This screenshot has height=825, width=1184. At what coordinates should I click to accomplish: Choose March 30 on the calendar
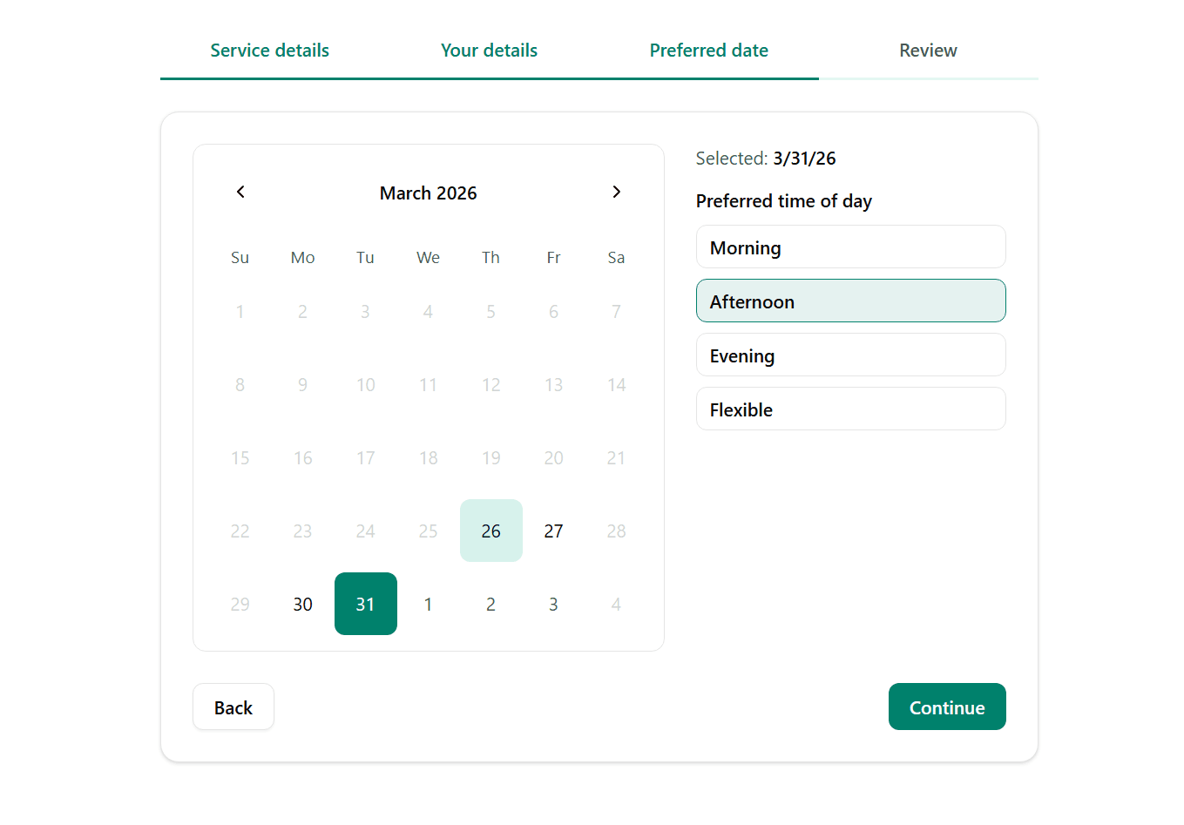pos(302,604)
